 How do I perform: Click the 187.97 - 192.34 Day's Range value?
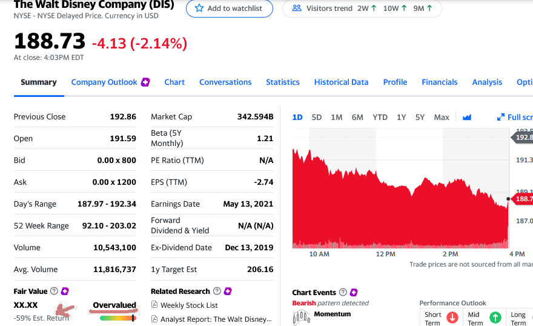[x=107, y=204]
